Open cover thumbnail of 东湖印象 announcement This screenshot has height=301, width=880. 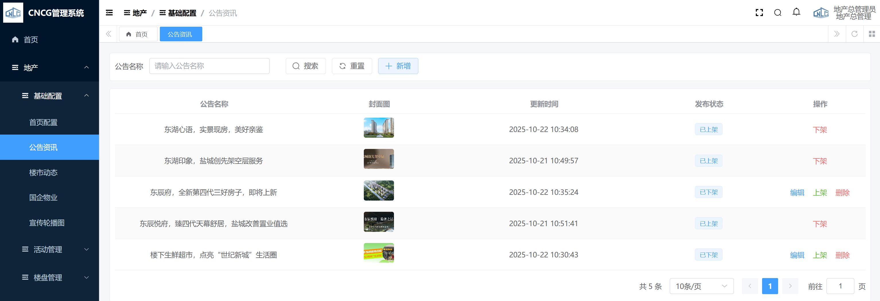[x=378, y=159]
